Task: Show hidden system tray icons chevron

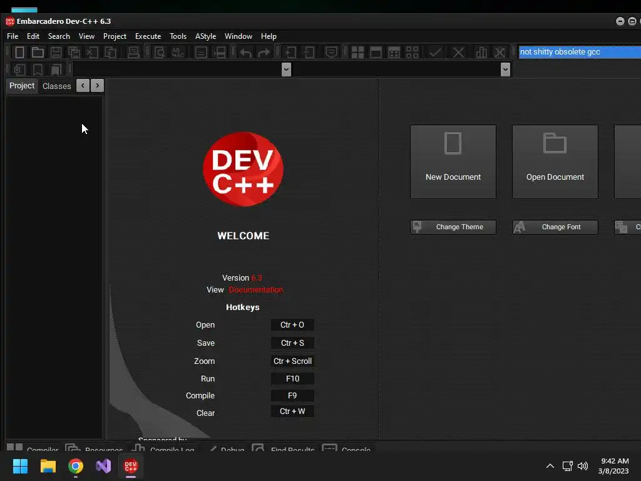Action: click(x=550, y=466)
